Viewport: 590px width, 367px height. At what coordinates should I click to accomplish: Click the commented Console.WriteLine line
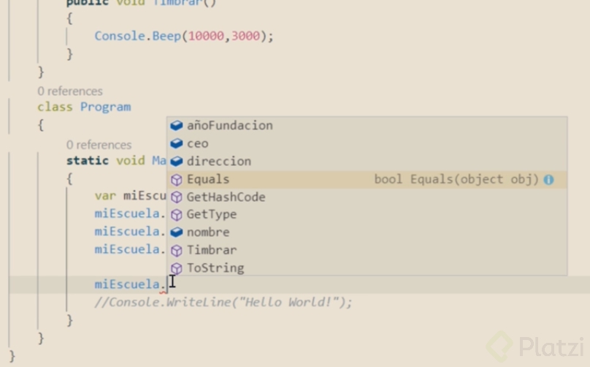coord(223,303)
